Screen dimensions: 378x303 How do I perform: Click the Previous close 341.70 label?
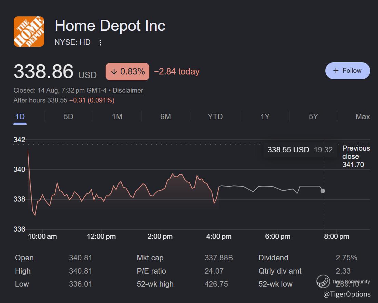tap(356, 156)
